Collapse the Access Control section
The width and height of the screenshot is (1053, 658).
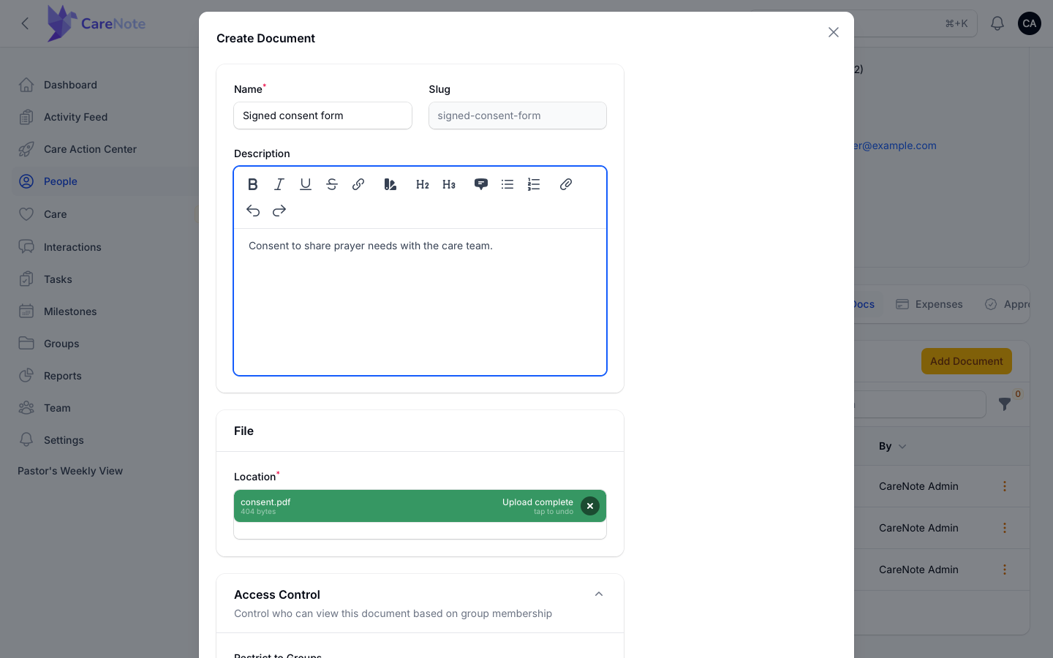599,594
